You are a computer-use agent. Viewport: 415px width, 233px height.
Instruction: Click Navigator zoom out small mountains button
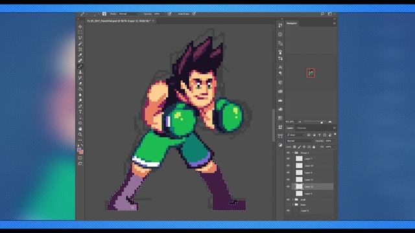click(x=300, y=122)
